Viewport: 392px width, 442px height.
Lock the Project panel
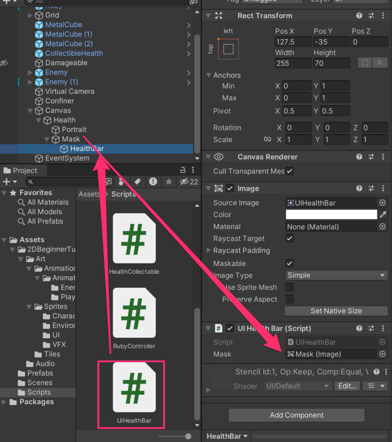[x=183, y=170]
